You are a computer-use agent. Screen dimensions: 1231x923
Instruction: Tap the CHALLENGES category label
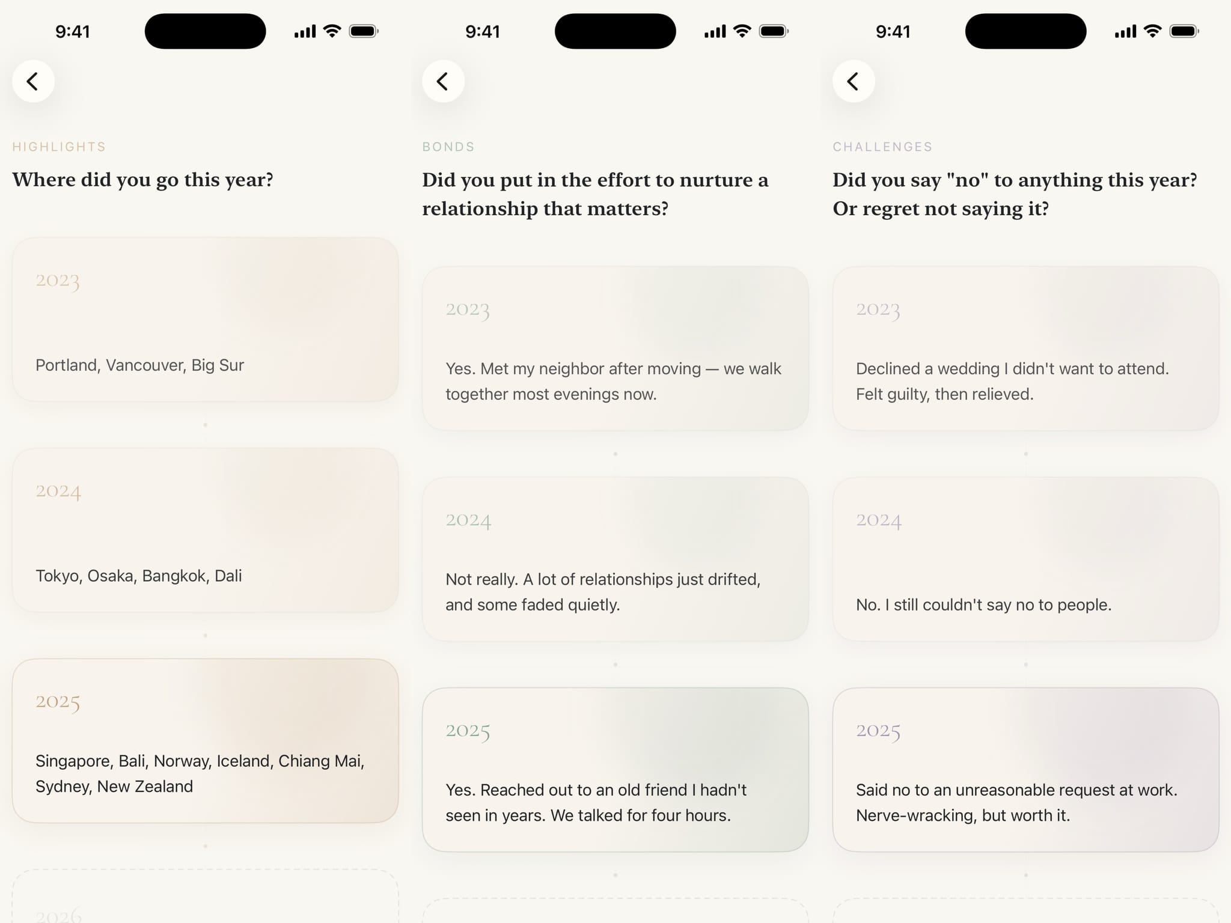coord(882,147)
